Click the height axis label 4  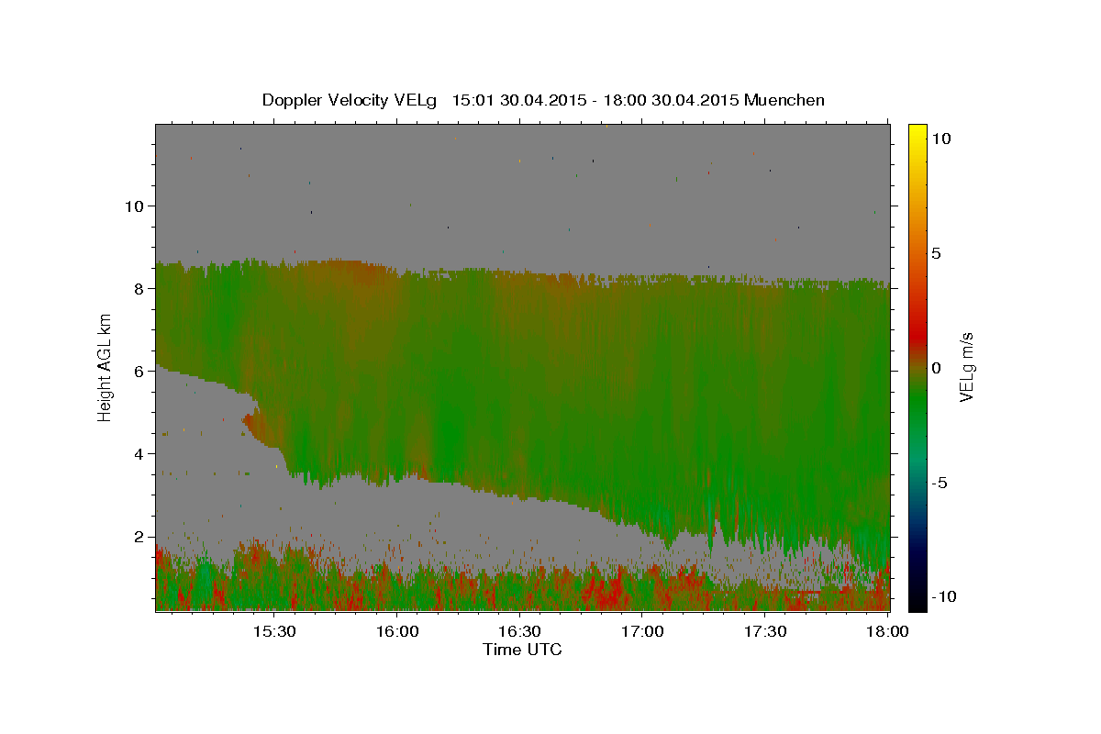click(x=139, y=453)
